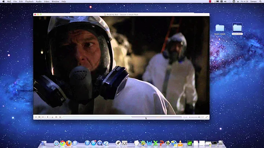Image resolution: width=264 pixels, height=148 pixels.
Task: Open the playlist view button
Action: click(x=52, y=117)
